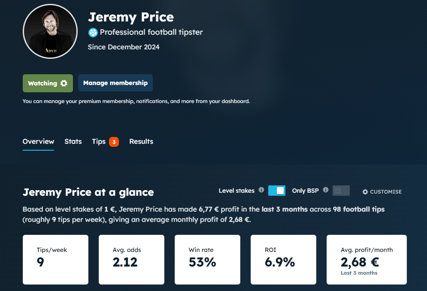The image size is (427, 291).
Task: Click the Tips/week stat card
Action: click(55, 259)
